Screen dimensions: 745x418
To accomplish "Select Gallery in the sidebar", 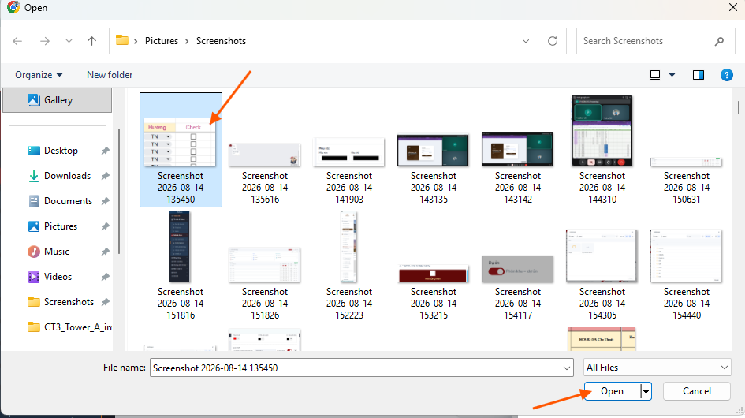I will (58, 100).
